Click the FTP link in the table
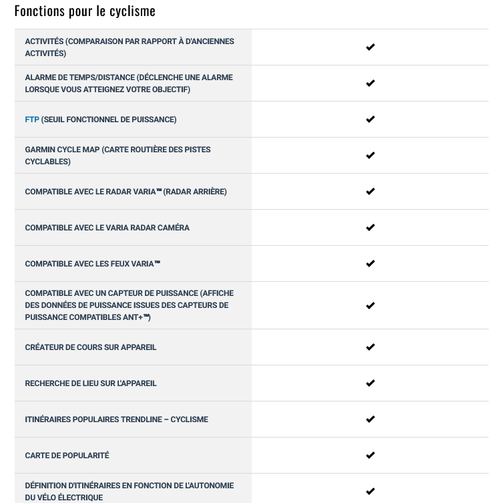The image size is (502, 503). click(32, 120)
